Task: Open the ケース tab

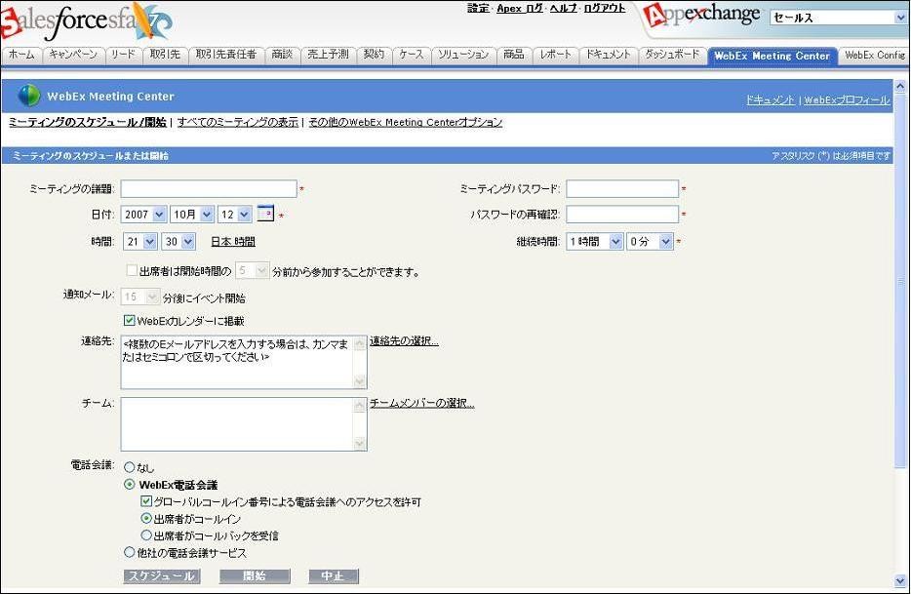Action: (x=412, y=56)
